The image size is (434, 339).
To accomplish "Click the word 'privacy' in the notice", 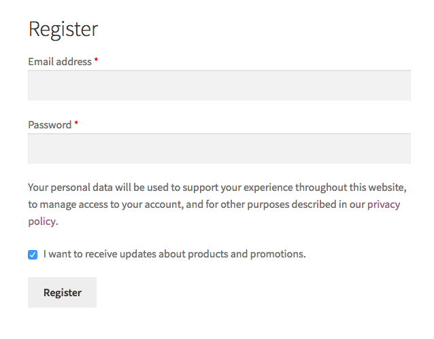I will [384, 204].
